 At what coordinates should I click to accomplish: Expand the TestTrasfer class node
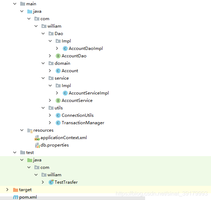click(43, 182)
